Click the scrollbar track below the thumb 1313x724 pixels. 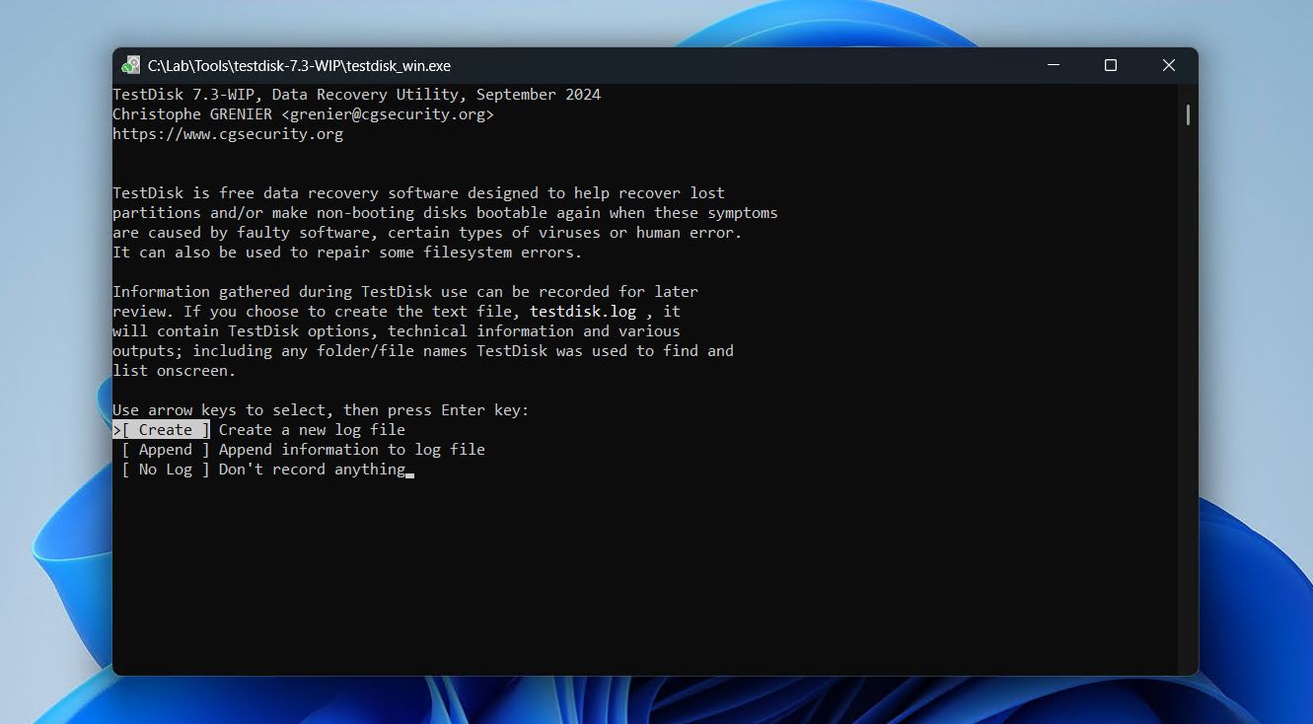(x=1187, y=395)
